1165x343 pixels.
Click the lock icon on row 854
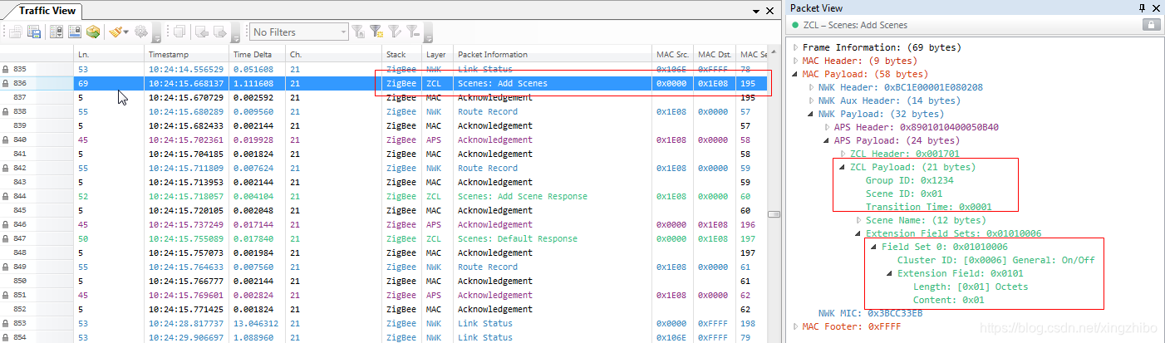pyautogui.click(x=6, y=338)
